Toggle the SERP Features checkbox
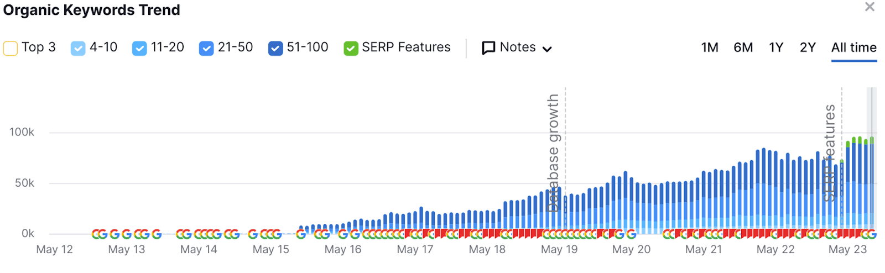The height and width of the screenshot is (273, 885). (x=351, y=48)
